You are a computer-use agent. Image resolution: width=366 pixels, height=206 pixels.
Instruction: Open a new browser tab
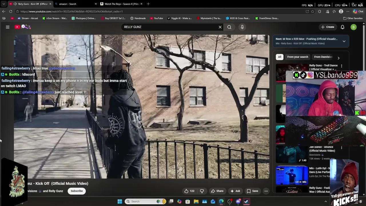coord(148,4)
